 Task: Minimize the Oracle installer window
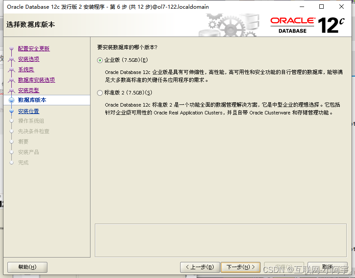[x=302, y=7]
